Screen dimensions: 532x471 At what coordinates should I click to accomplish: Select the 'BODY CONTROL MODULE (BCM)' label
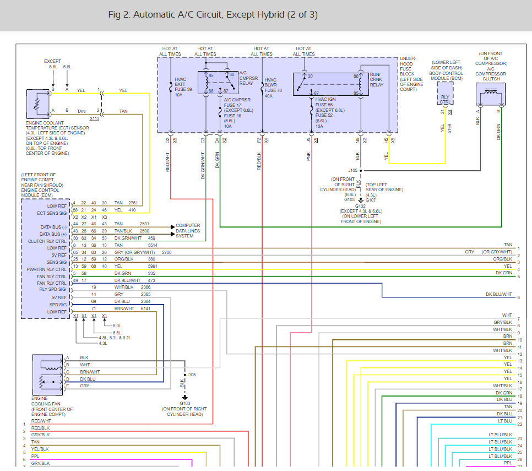(x=446, y=75)
